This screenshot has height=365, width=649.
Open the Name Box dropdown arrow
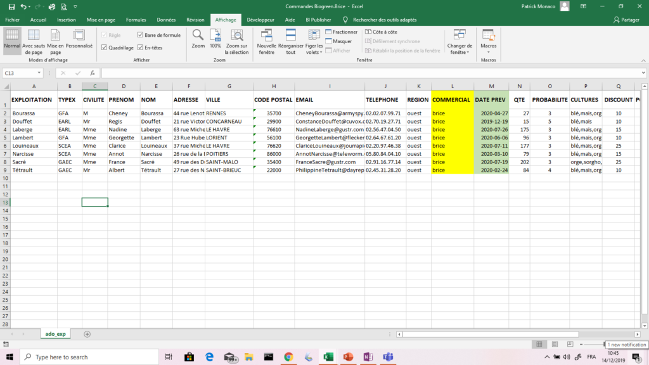[39, 74]
